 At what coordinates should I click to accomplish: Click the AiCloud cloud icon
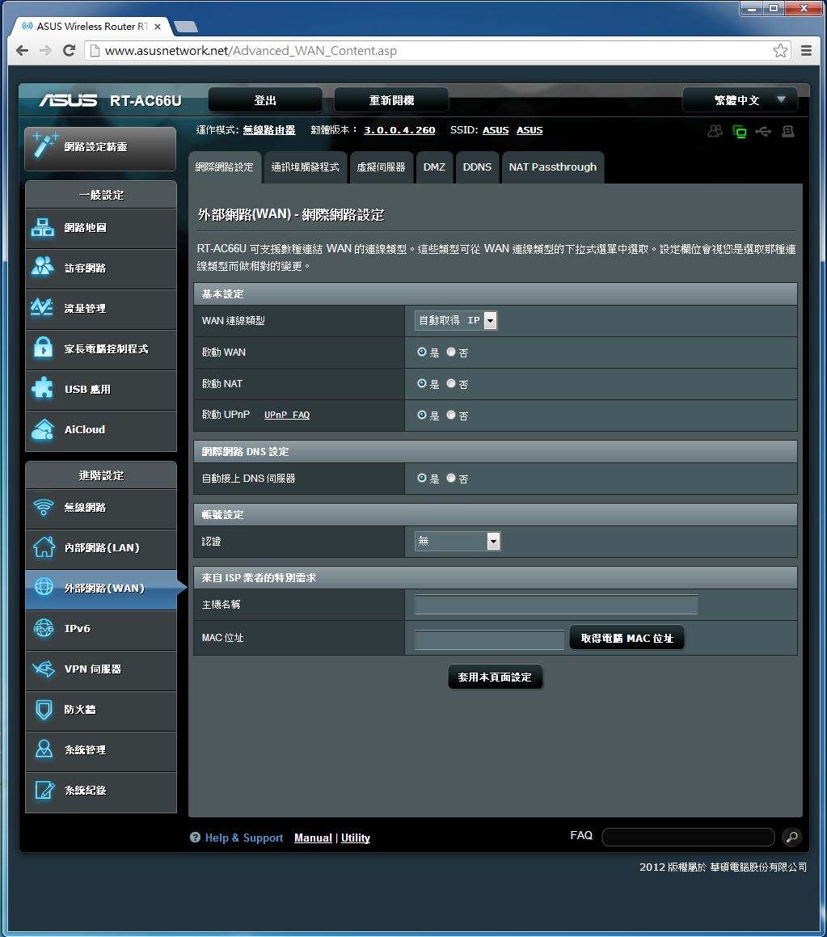(x=42, y=429)
